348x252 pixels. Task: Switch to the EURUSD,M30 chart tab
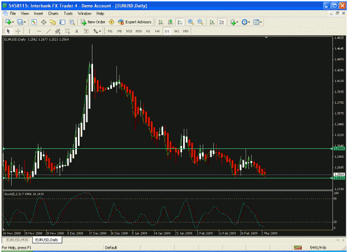[17, 240]
